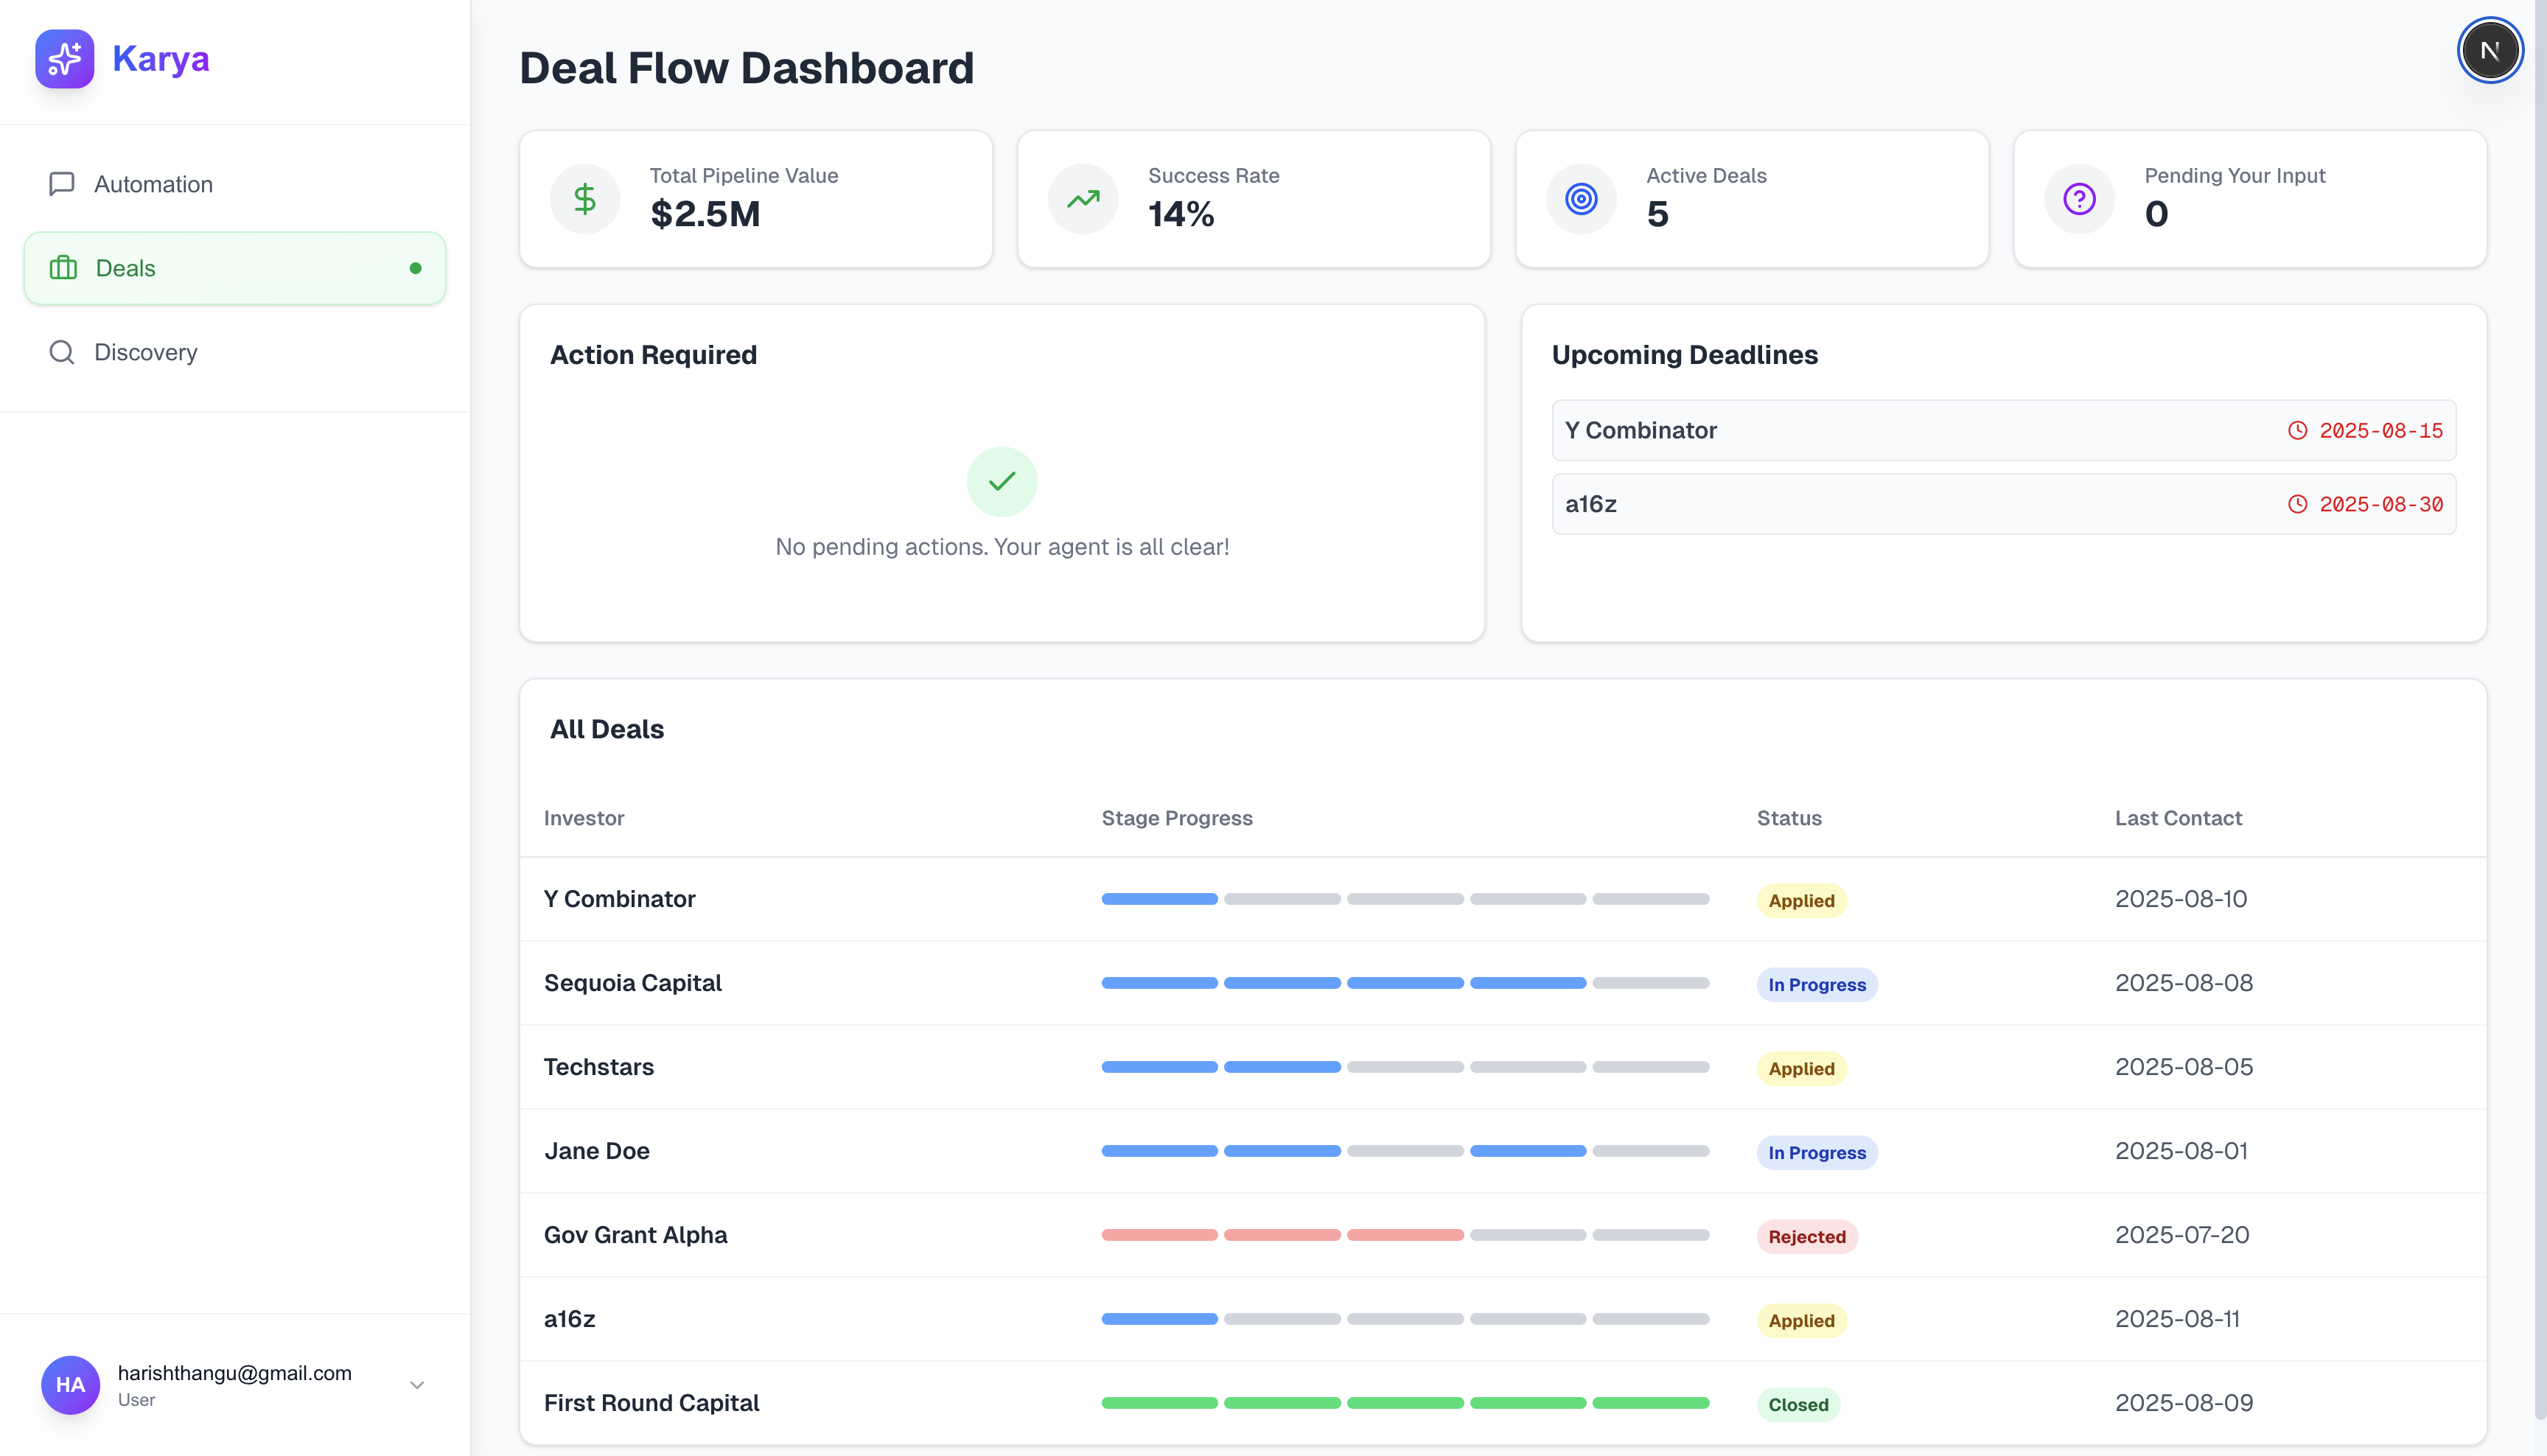The width and height of the screenshot is (2547, 1456).
Task: Open the Y Combinator deadline entry
Action: (x=2002, y=430)
